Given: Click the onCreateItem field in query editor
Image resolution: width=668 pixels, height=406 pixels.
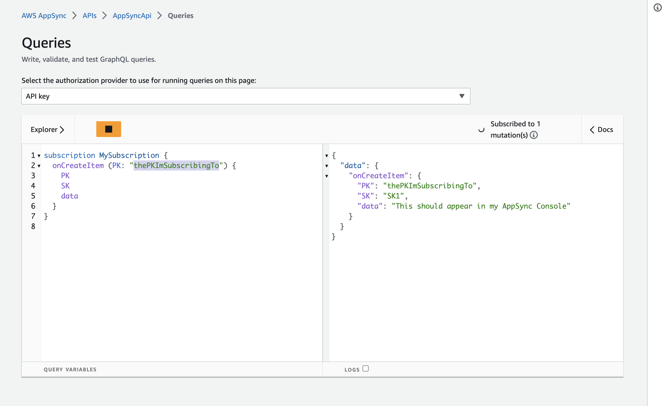Looking at the screenshot, I should pyautogui.click(x=78, y=166).
